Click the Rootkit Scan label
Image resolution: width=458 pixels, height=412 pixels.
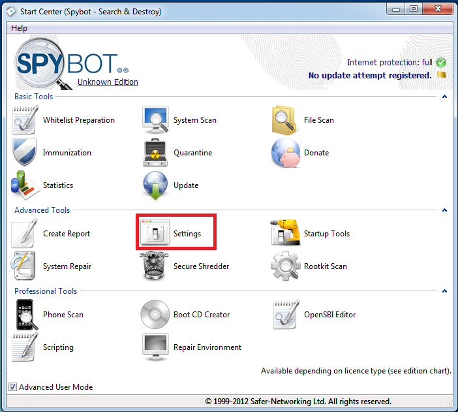[326, 266]
